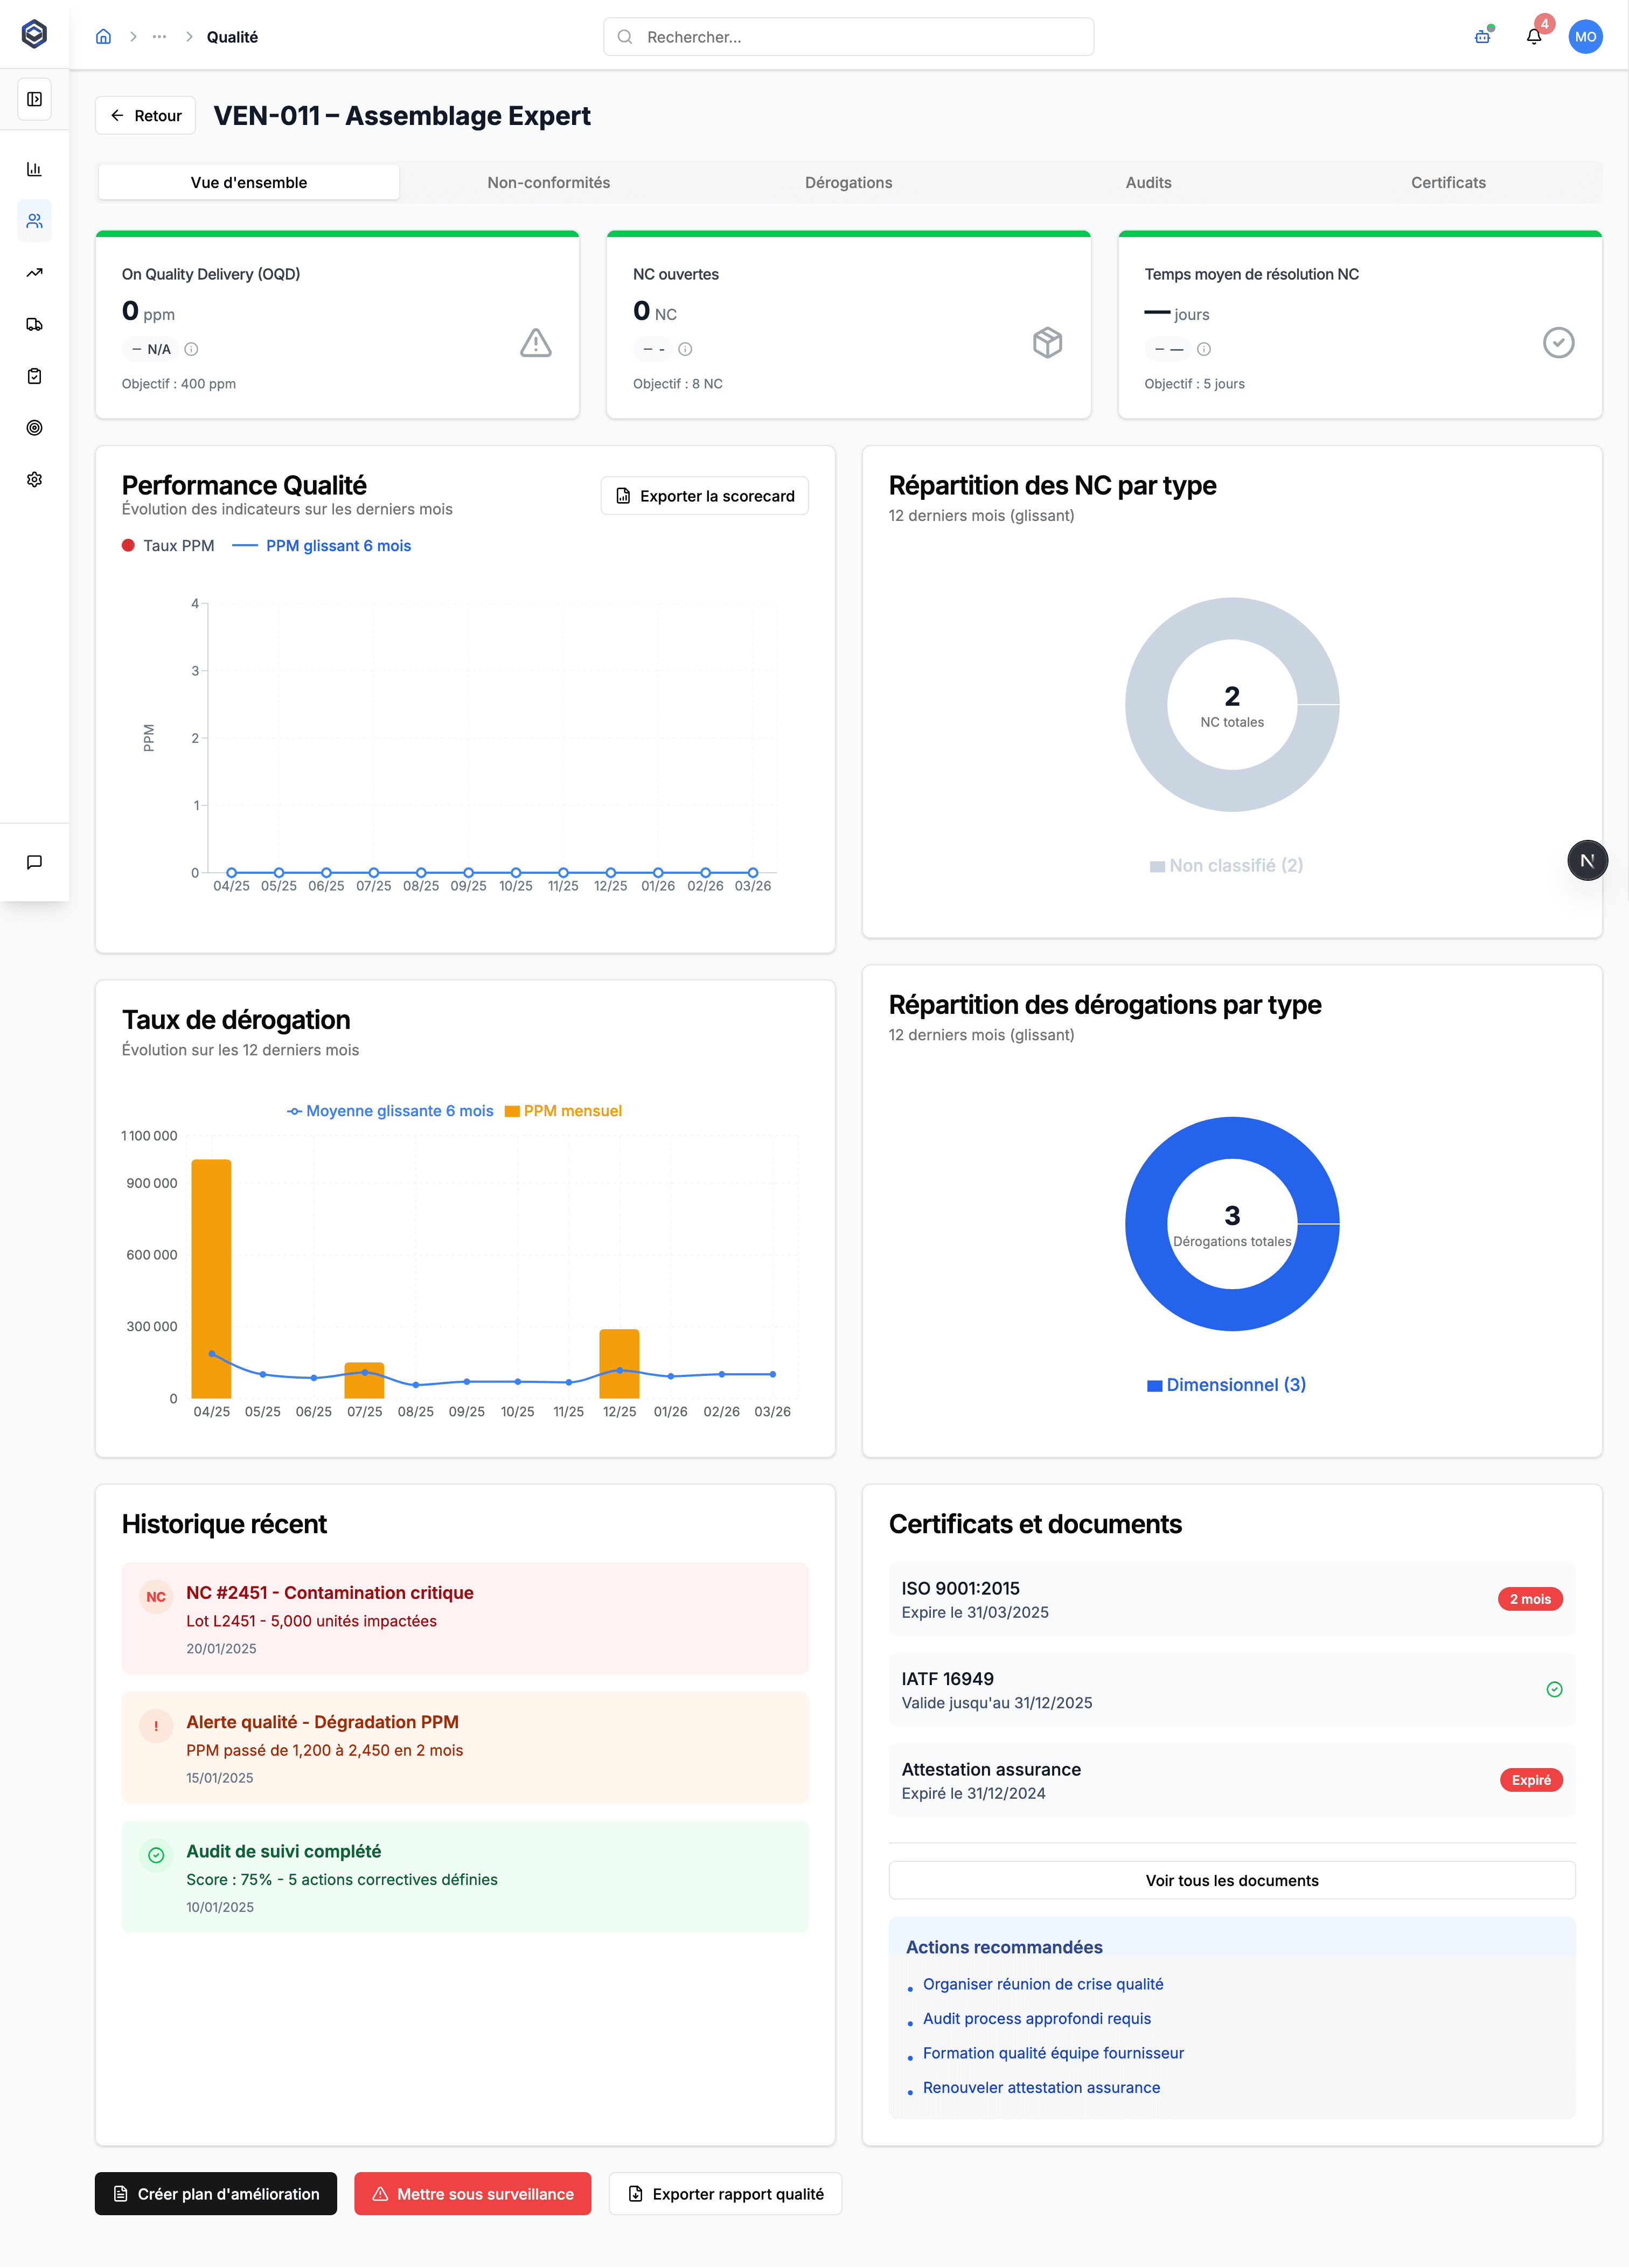Open the objectives target icon
Screen dimensions: 1629x2268
35,428
